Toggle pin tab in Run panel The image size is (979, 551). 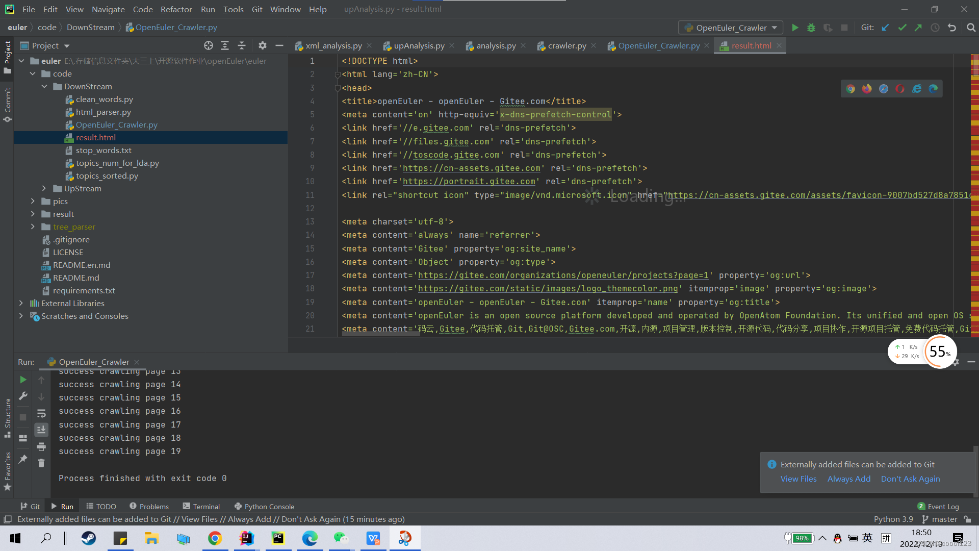[x=23, y=459]
